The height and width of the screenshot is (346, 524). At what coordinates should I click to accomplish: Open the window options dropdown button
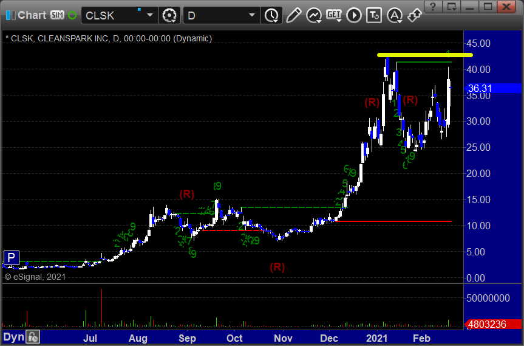pyautogui.click(x=452, y=6)
